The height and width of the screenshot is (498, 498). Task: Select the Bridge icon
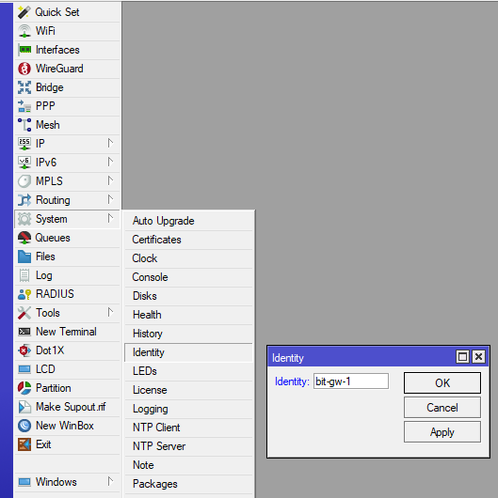24,87
